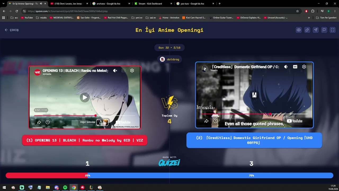Screen dimensions: 339x191
Task: Switch to the anohana Google tab
Action: [111, 4]
